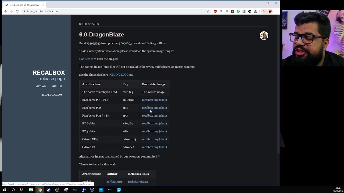
Task: Open the game controller taskbar icon
Action: (x=75, y=190)
